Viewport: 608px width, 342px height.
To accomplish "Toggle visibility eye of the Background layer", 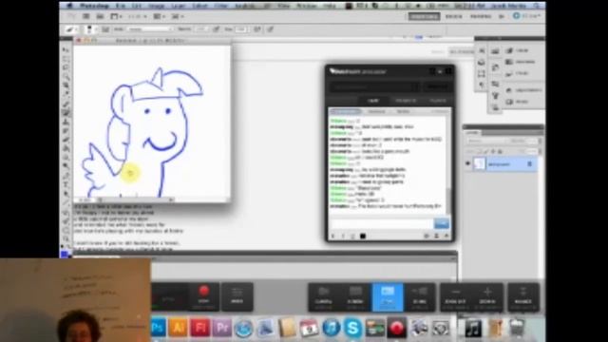I will point(467,164).
